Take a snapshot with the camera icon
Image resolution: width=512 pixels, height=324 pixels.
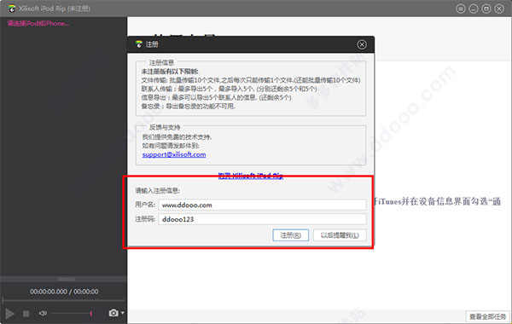[x=113, y=313]
